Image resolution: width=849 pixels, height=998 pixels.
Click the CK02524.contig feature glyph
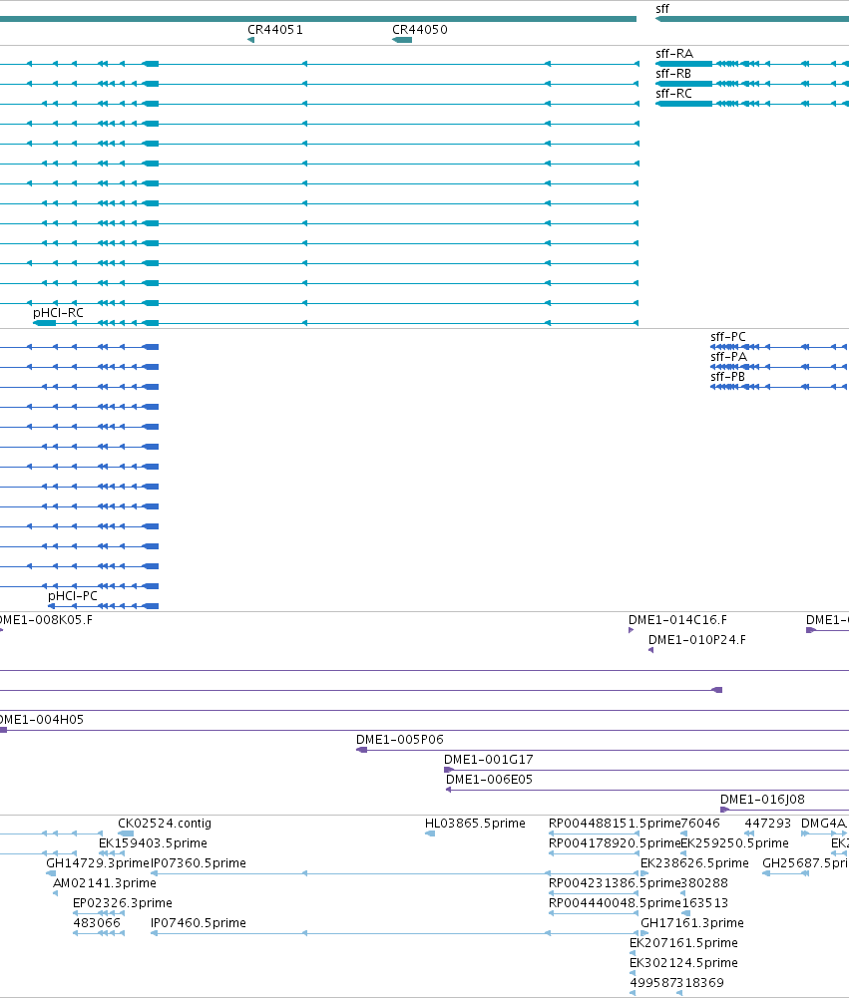pos(126,833)
